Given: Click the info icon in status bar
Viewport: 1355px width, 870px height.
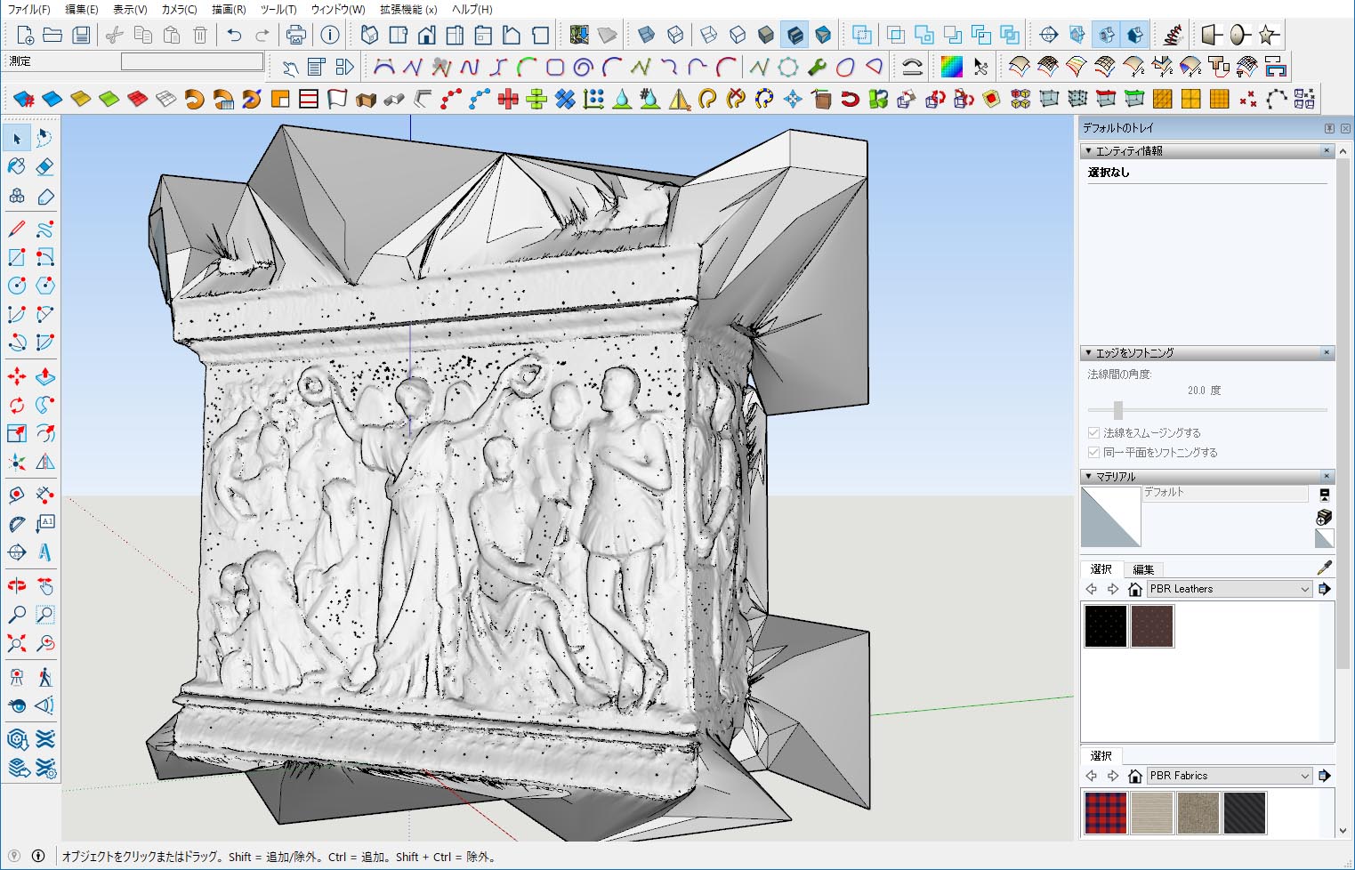Looking at the screenshot, I should coord(38,856).
